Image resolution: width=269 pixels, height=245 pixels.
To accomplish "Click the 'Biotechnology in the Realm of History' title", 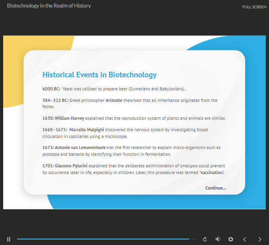I will pos(49,6).
